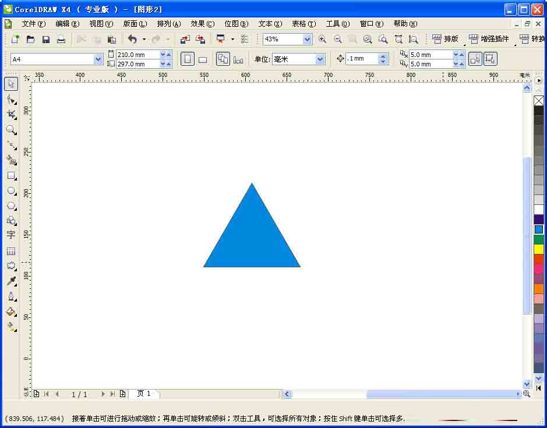Switch to the 页 1 page tab

pos(143,394)
